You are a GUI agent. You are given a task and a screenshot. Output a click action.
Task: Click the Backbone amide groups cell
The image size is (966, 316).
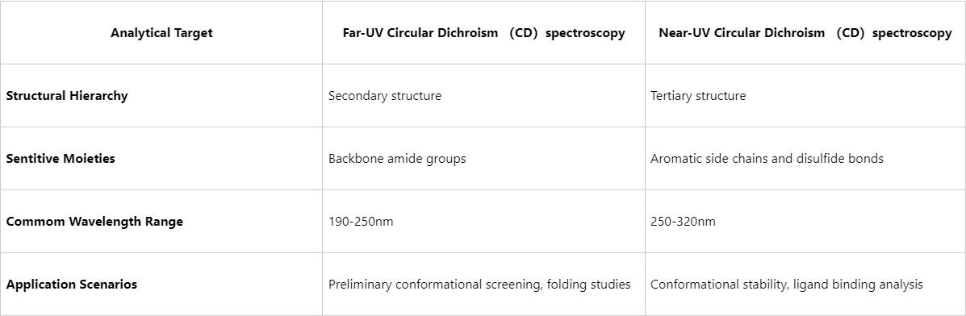pos(483,158)
